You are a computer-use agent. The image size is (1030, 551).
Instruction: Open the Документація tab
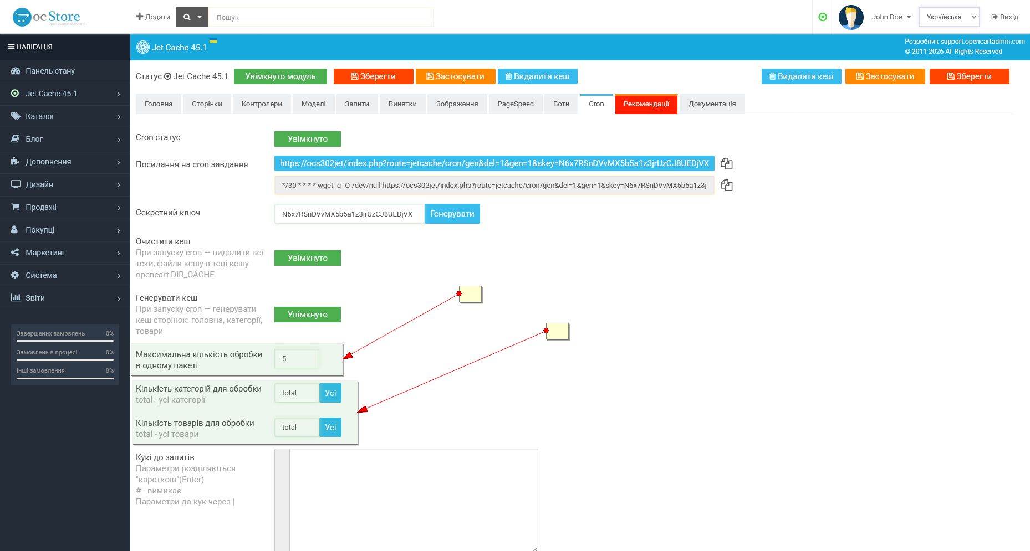(x=712, y=104)
